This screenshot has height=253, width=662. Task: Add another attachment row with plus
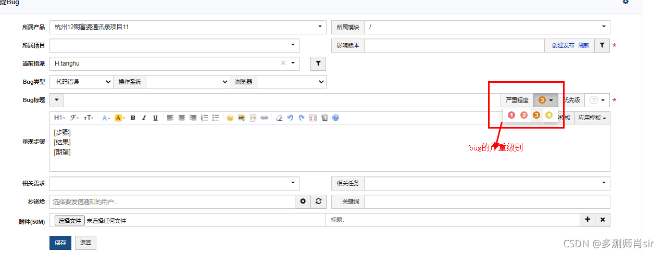588,220
